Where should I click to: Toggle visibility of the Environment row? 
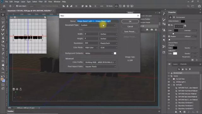coord(169,73)
